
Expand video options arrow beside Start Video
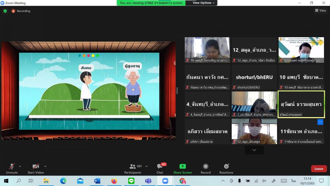[45, 166]
